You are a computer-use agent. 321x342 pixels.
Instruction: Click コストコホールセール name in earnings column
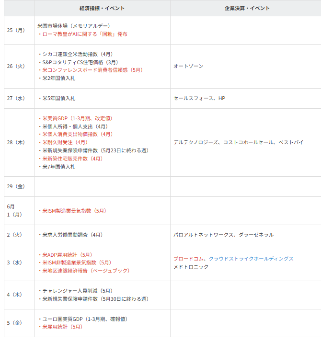(x=248, y=142)
